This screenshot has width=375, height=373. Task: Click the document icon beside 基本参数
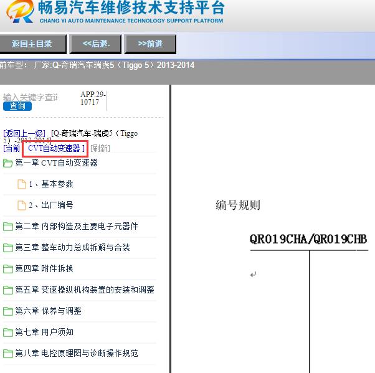(22, 184)
